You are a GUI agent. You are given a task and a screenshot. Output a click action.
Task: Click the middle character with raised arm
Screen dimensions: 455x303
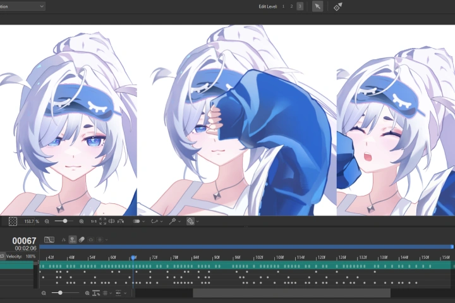(237, 121)
